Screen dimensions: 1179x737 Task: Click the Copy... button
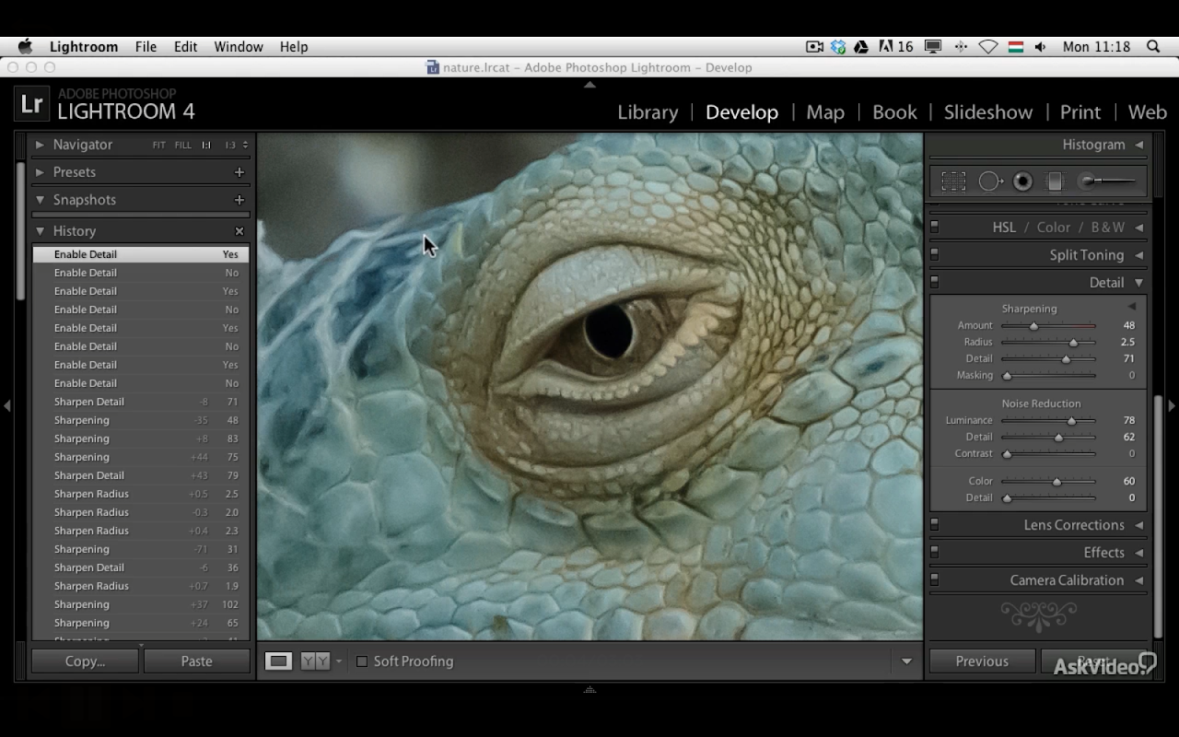coord(85,661)
